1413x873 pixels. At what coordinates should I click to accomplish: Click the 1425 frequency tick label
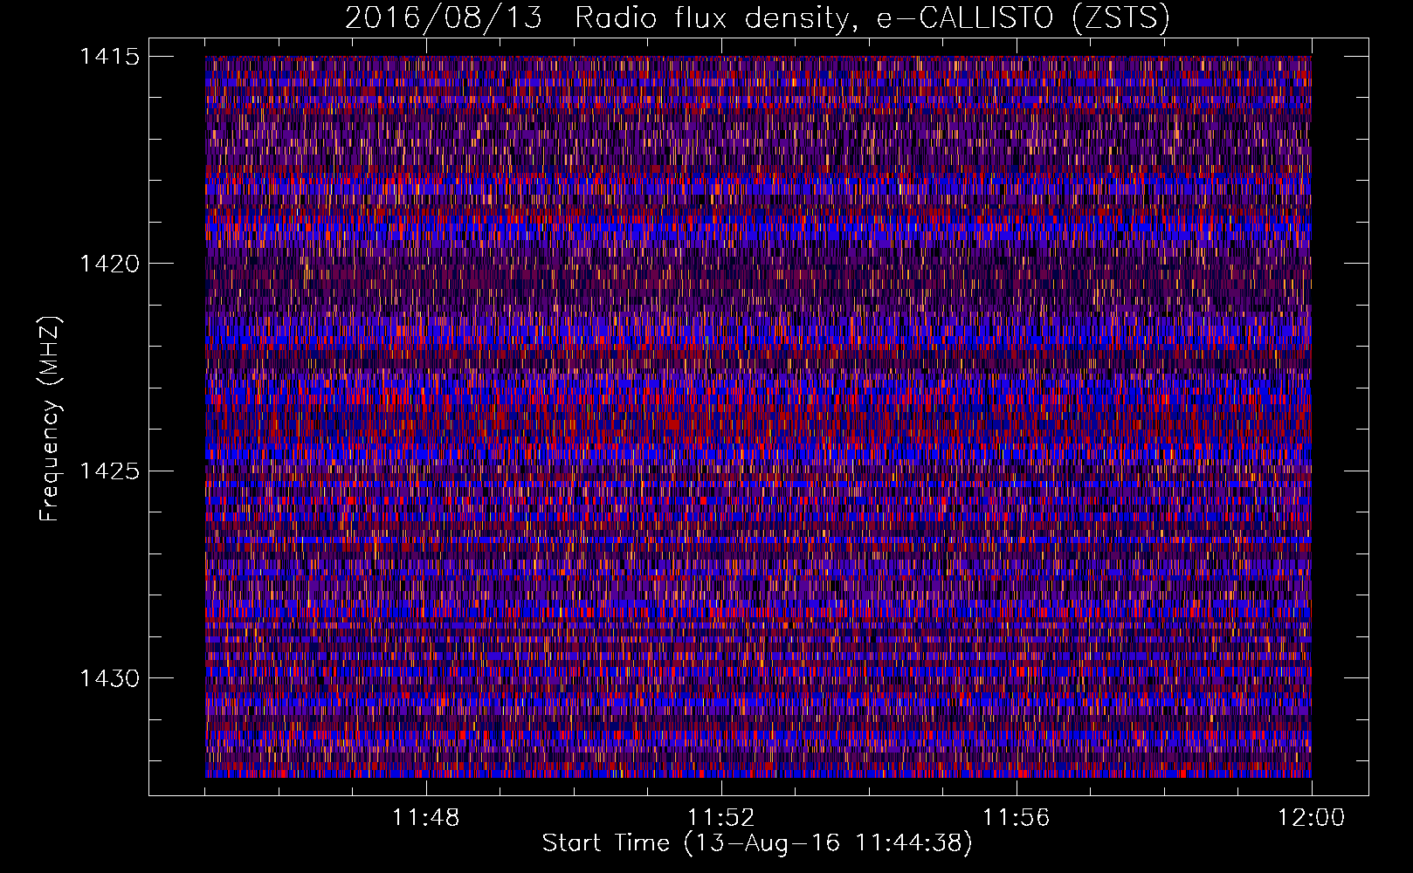coord(109,471)
